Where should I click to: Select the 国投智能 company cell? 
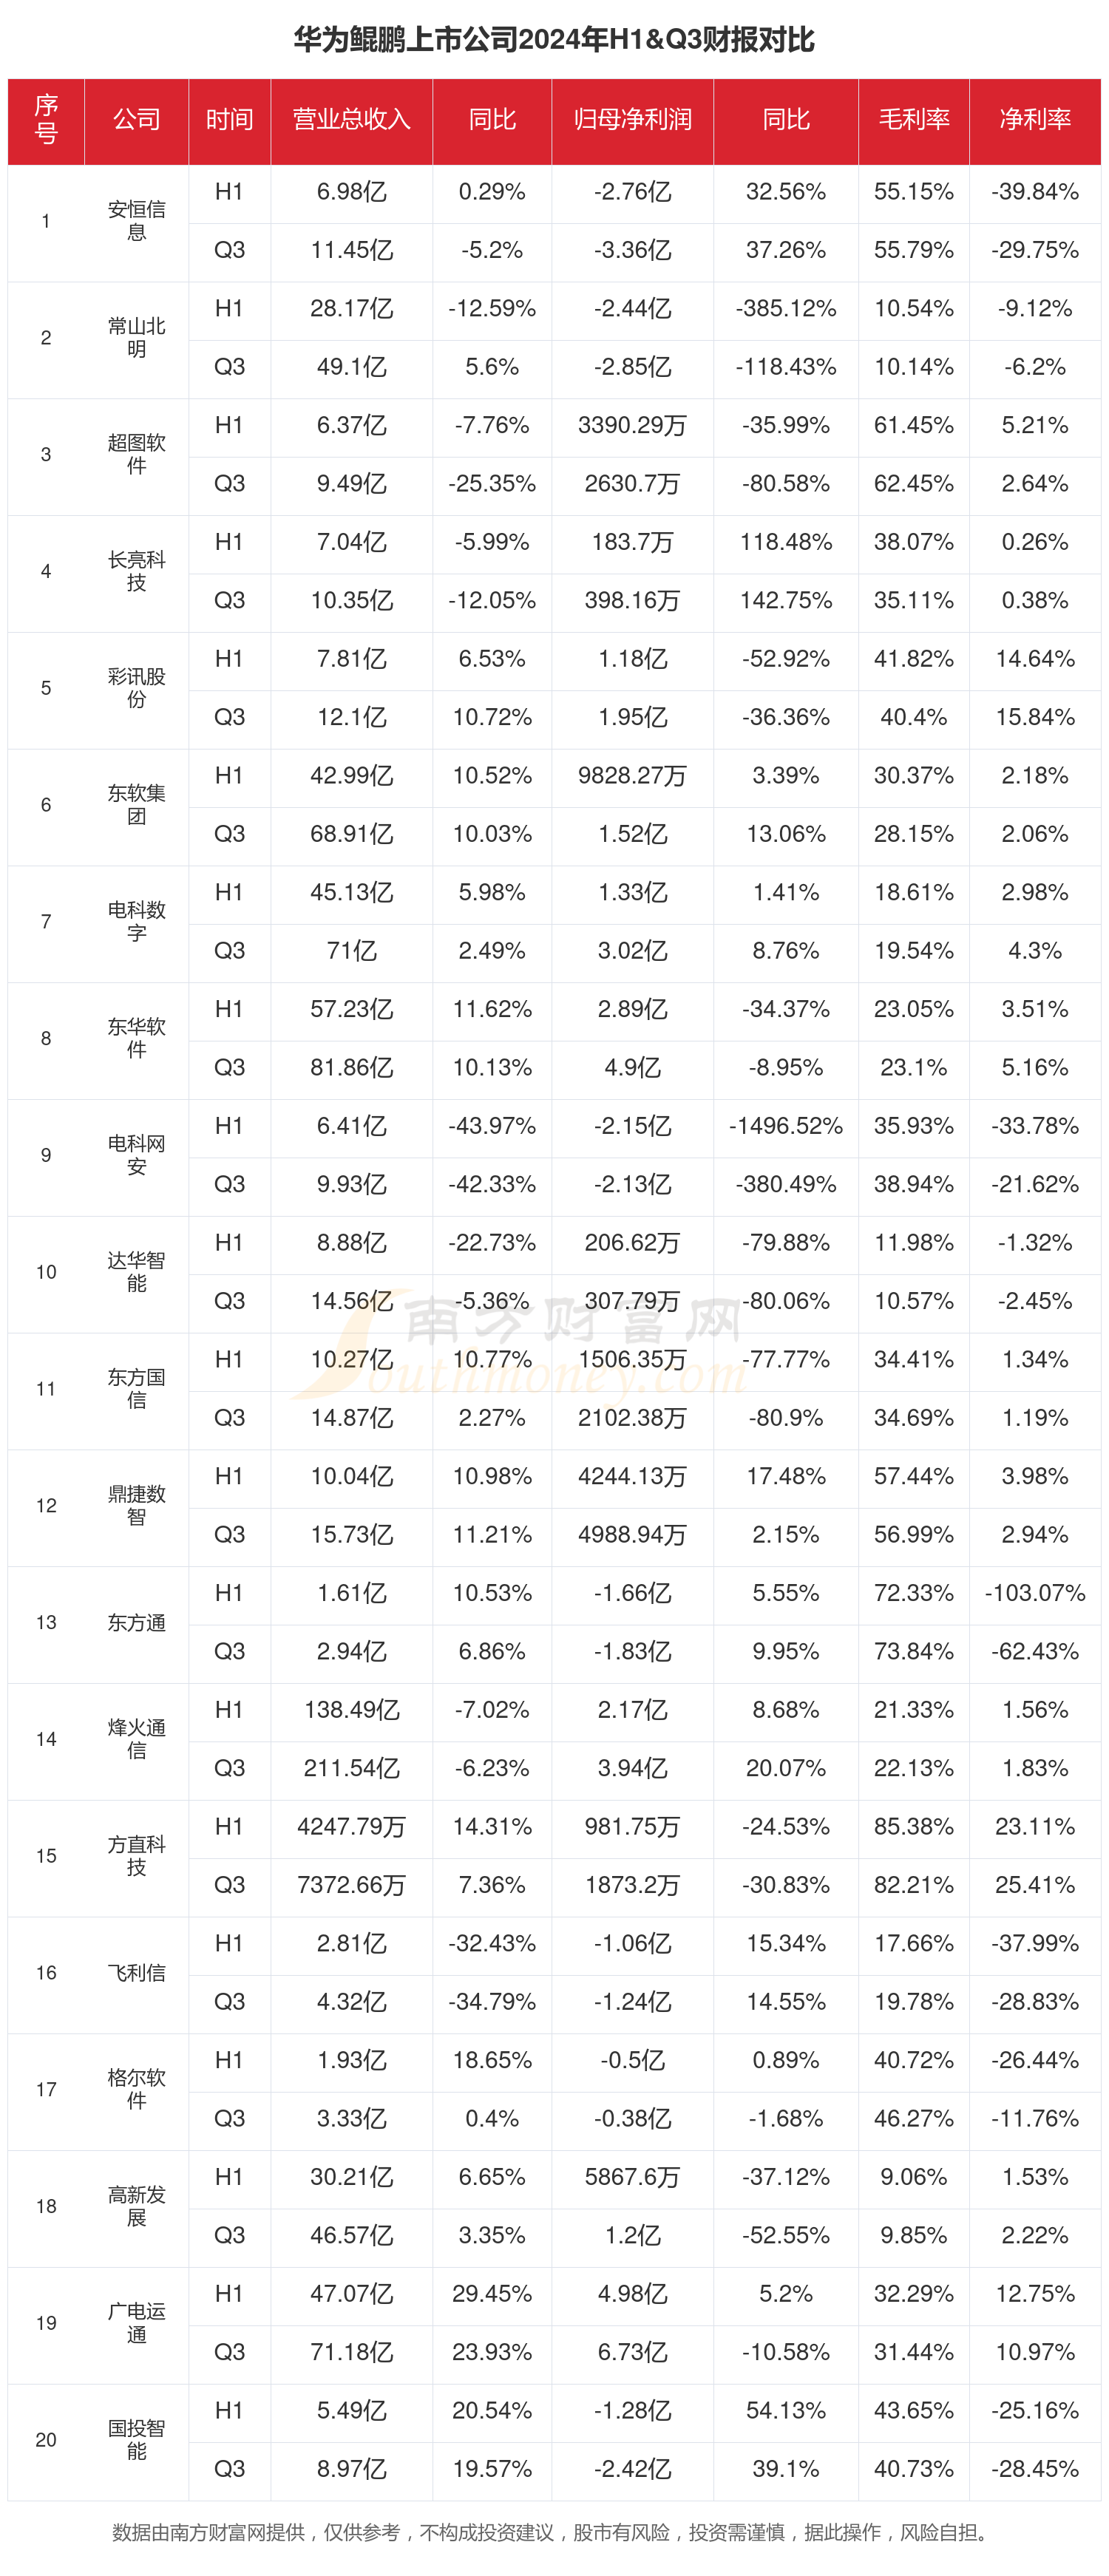coord(136,2440)
